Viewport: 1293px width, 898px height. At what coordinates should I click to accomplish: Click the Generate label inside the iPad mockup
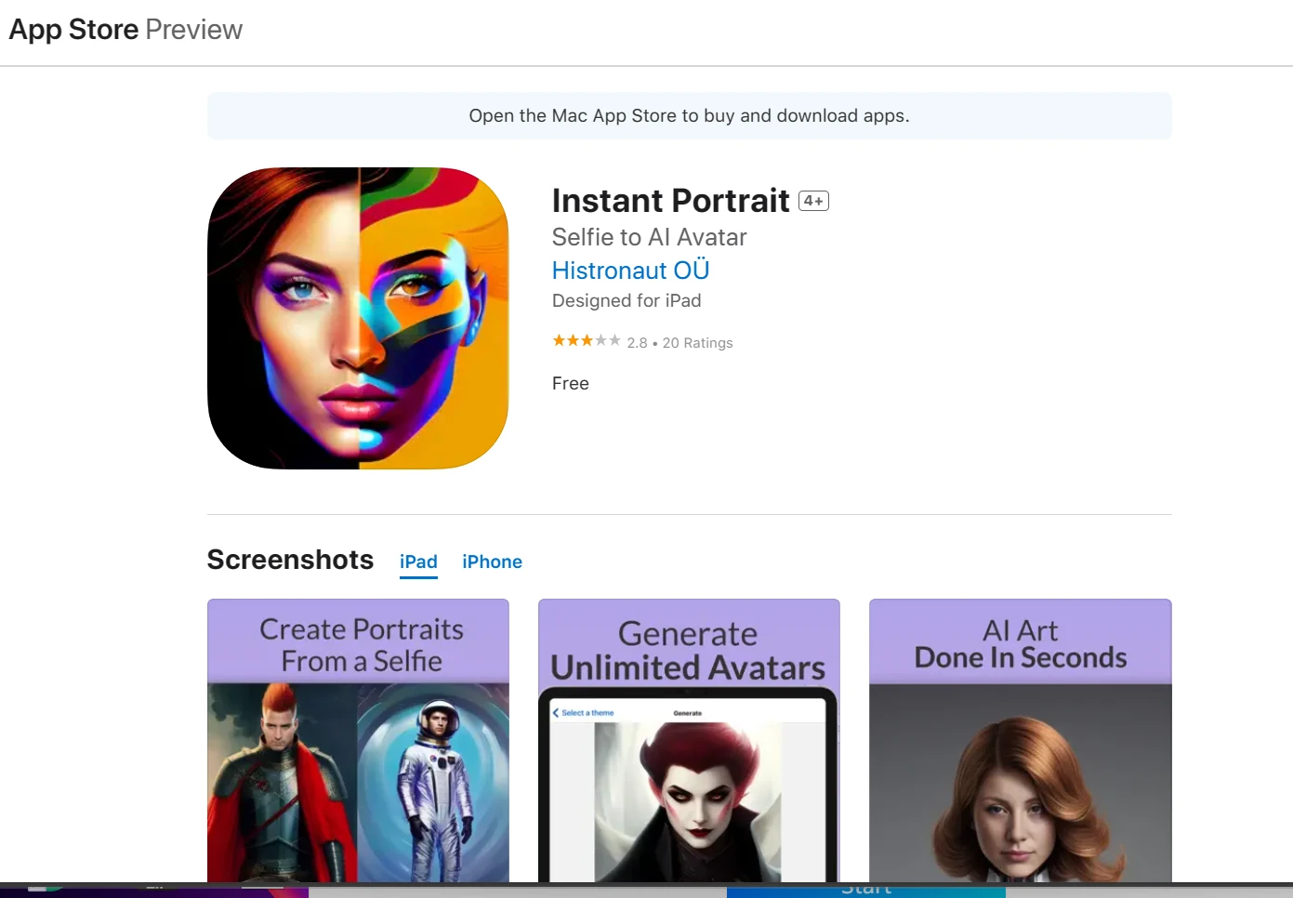pyautogui.click(x=687, y=713)
